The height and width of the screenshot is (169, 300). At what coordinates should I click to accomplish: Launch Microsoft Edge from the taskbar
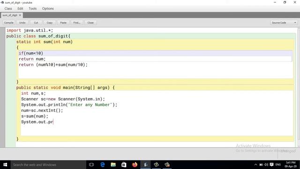[x=103, y=165]
